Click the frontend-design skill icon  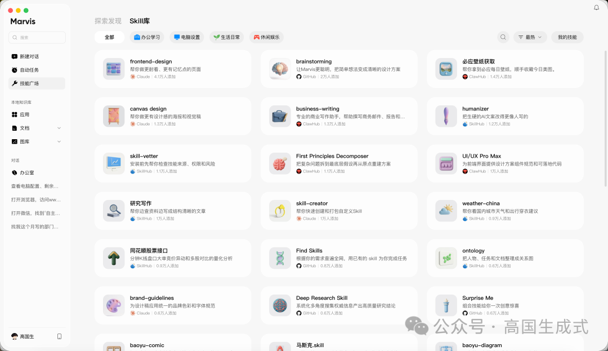114,69
